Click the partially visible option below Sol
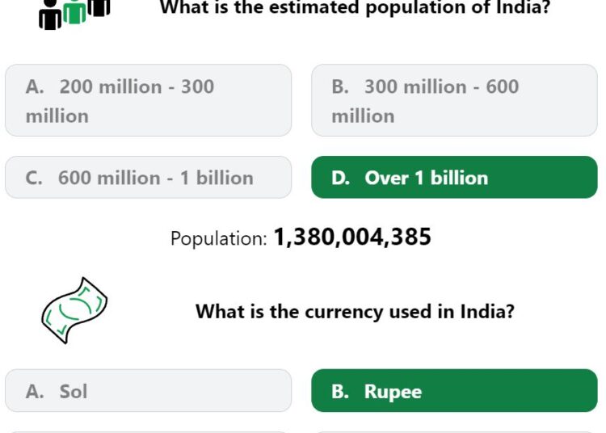This screenshot has width=606, height=433. [148, 432]
